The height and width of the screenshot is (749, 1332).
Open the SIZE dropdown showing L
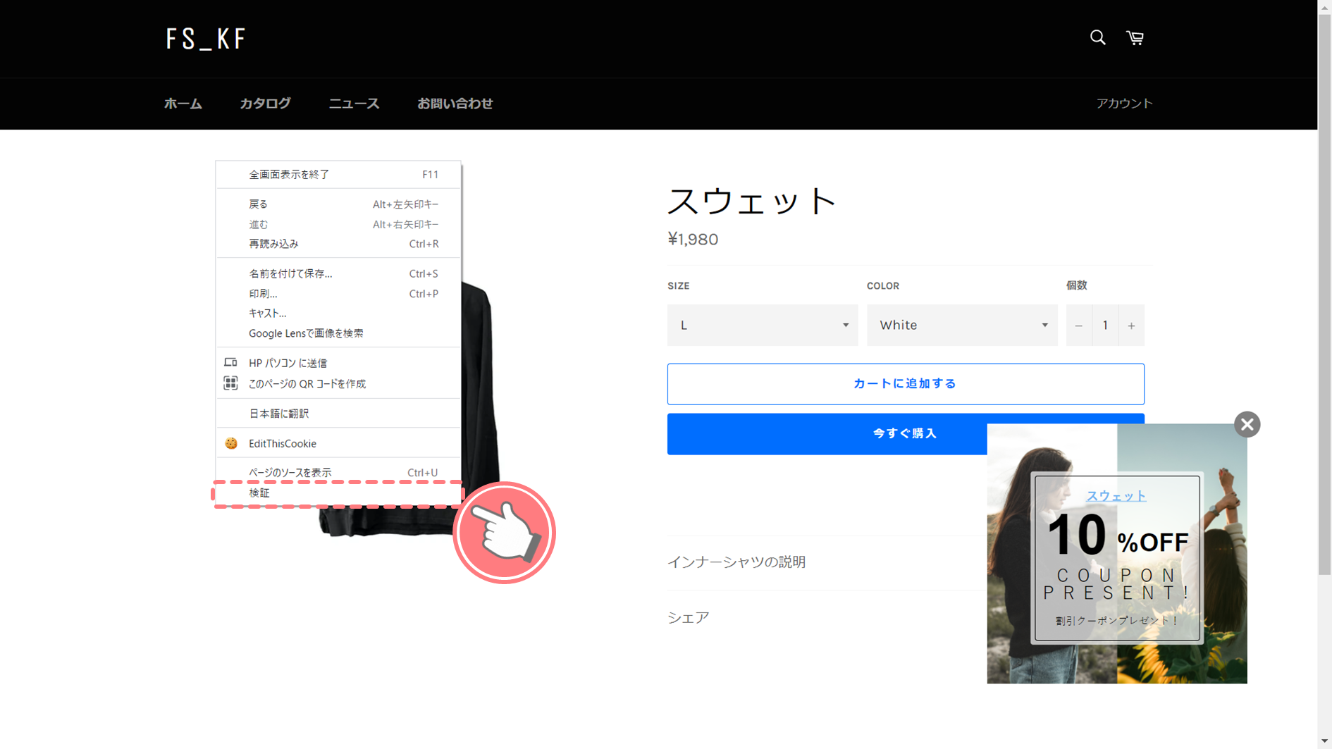[763, 325]
